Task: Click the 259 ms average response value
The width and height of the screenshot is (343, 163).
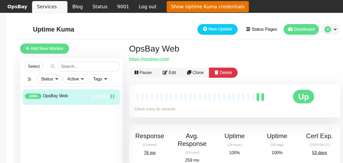Action: (x=192, y=160)
